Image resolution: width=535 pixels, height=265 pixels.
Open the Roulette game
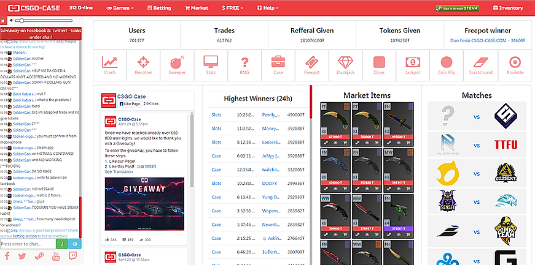tap(515, 65)
